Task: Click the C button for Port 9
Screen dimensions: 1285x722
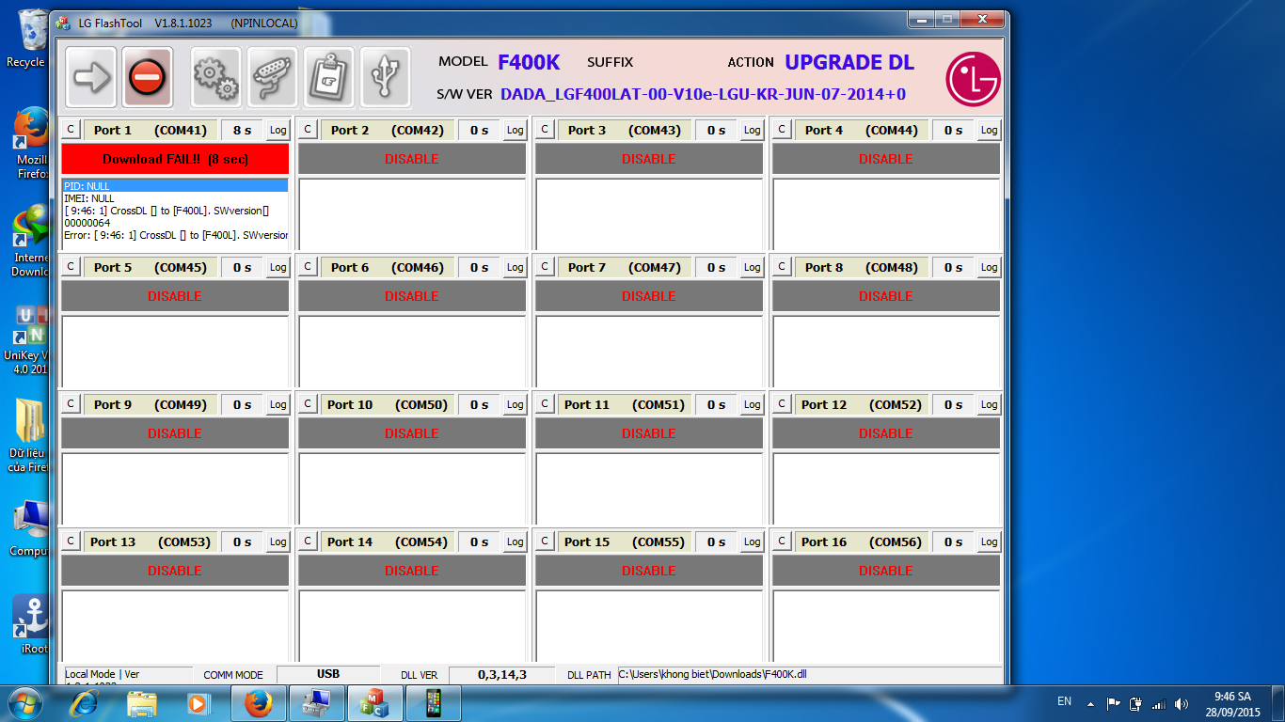Action: pos(71,405)
